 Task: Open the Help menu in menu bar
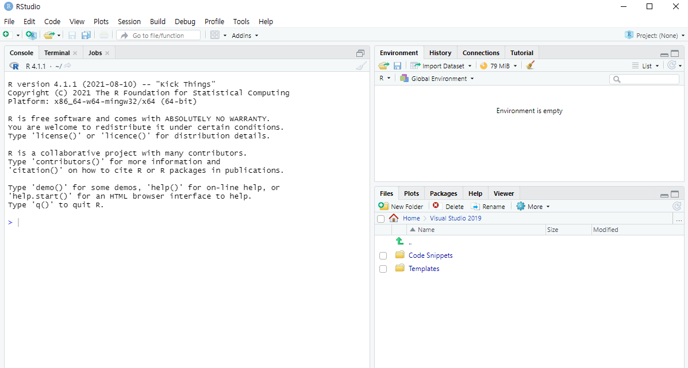point(266,21)
